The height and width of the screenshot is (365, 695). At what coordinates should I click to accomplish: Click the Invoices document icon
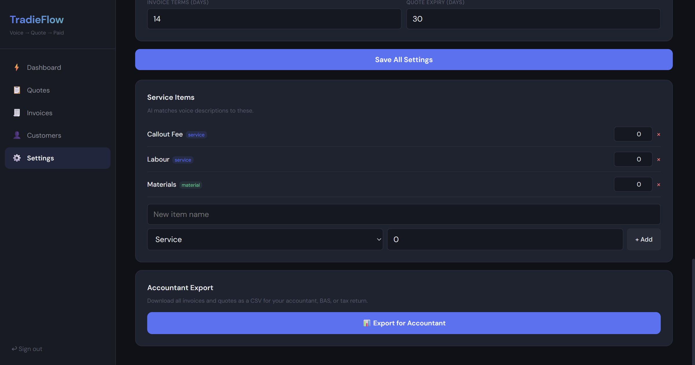click(17, 113)
